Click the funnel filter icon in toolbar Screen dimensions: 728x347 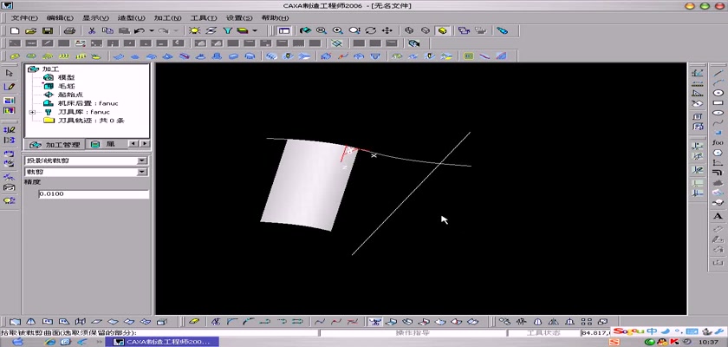pos(227,30)
